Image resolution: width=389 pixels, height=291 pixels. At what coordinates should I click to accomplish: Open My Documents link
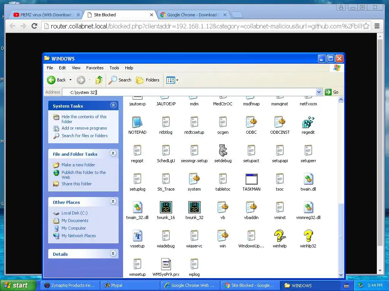[75, 221]
